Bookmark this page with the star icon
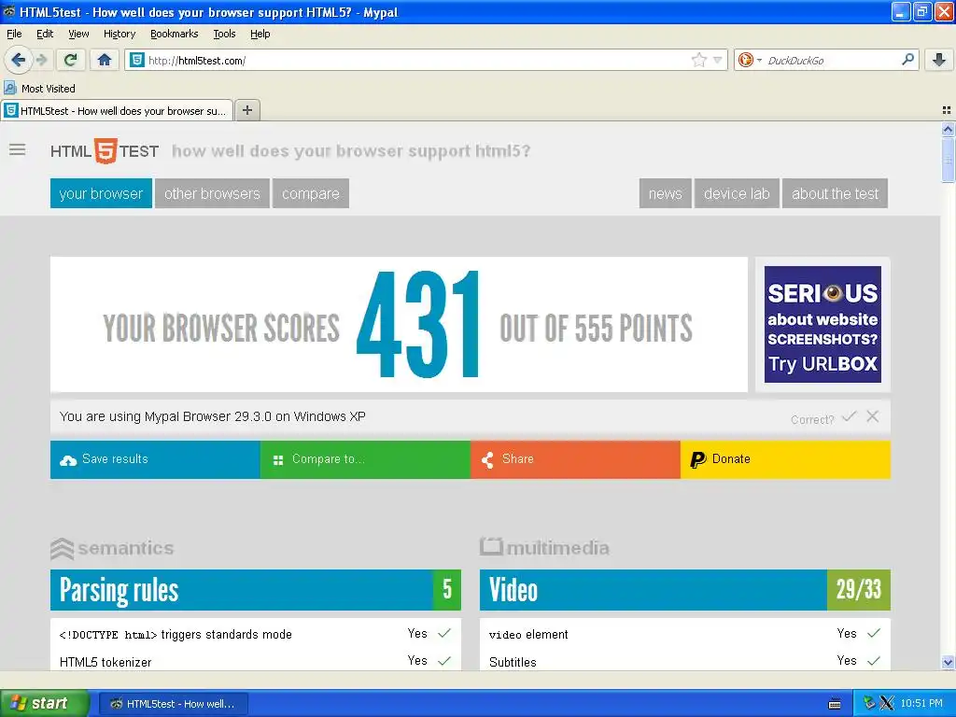The width and height of the screenshot is (956, 717). click(x=698, y=60)
